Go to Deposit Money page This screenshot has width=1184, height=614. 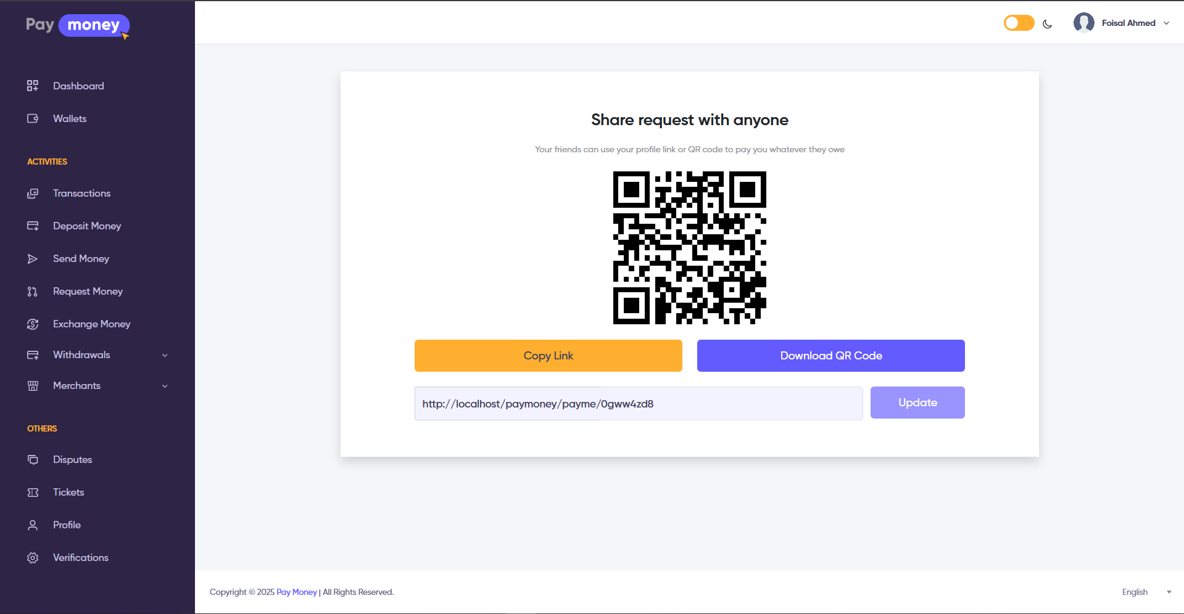pos(87,226)
